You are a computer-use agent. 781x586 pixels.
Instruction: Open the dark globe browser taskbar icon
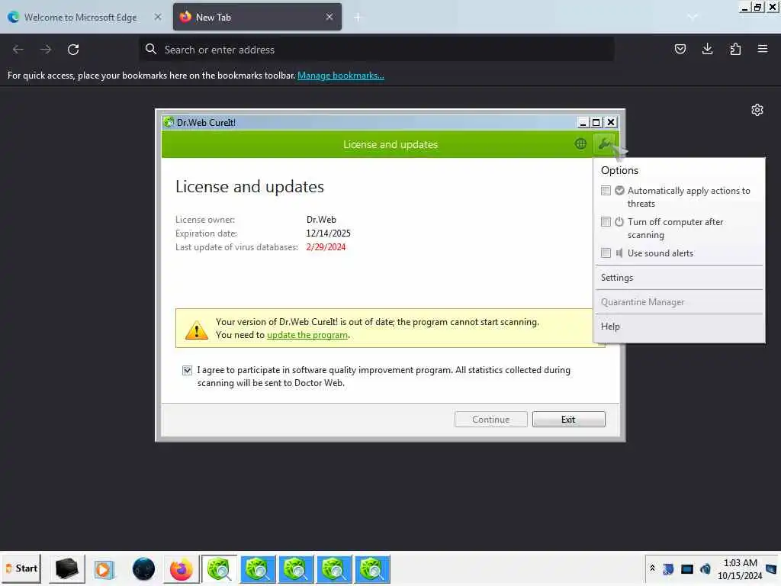pos(143,569)
